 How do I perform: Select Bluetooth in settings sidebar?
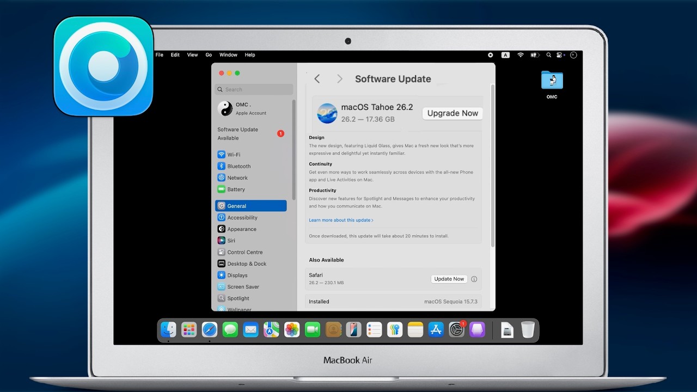point(251,166)
